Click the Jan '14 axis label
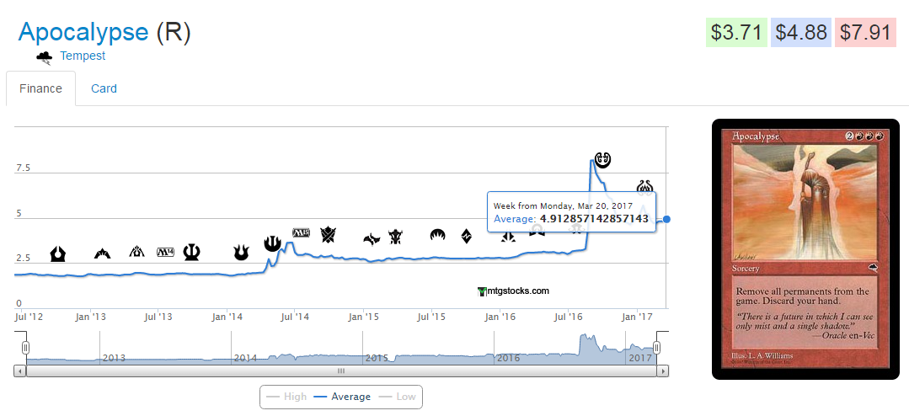909x416 pixels. tap(227, 317)
